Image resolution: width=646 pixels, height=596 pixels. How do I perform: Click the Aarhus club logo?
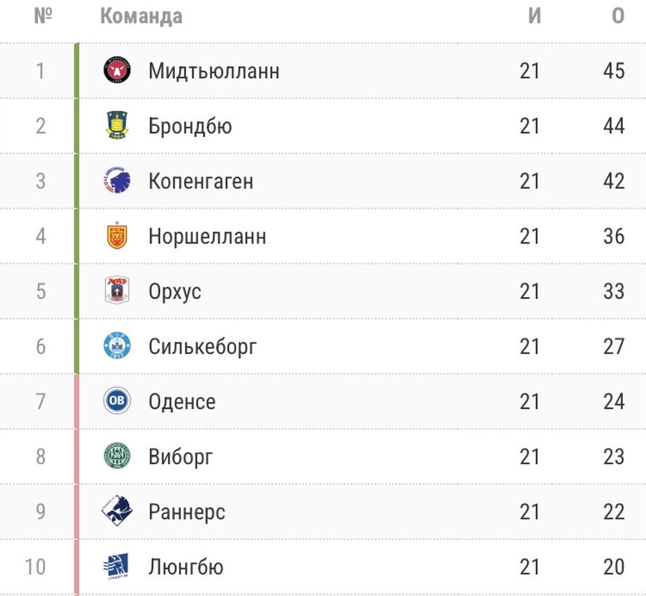point(117,291)
